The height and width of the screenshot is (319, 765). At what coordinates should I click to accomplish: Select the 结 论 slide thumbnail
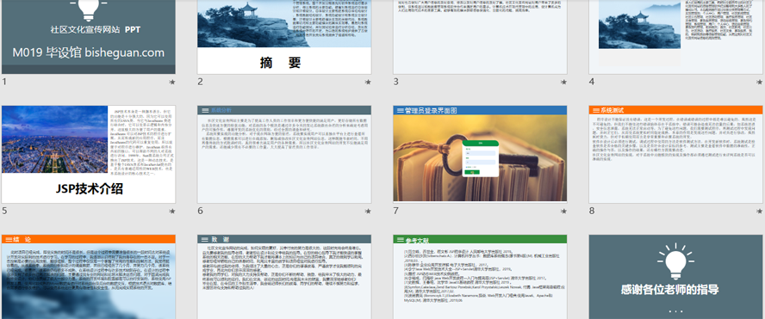point(89,277)
